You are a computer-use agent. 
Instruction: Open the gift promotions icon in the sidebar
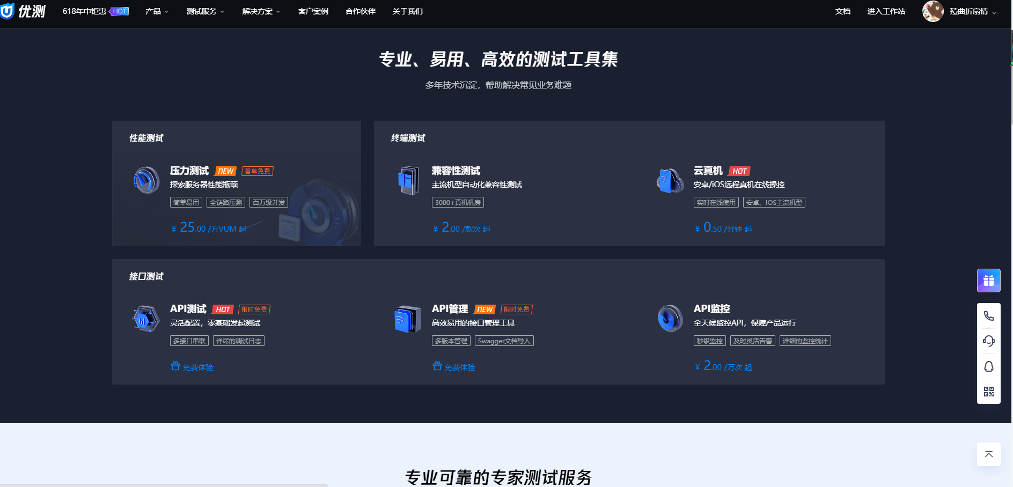click(989, 280)
